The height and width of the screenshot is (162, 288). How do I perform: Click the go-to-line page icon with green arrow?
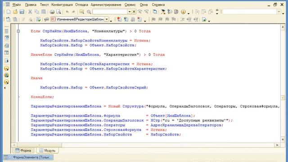point(204,19)
